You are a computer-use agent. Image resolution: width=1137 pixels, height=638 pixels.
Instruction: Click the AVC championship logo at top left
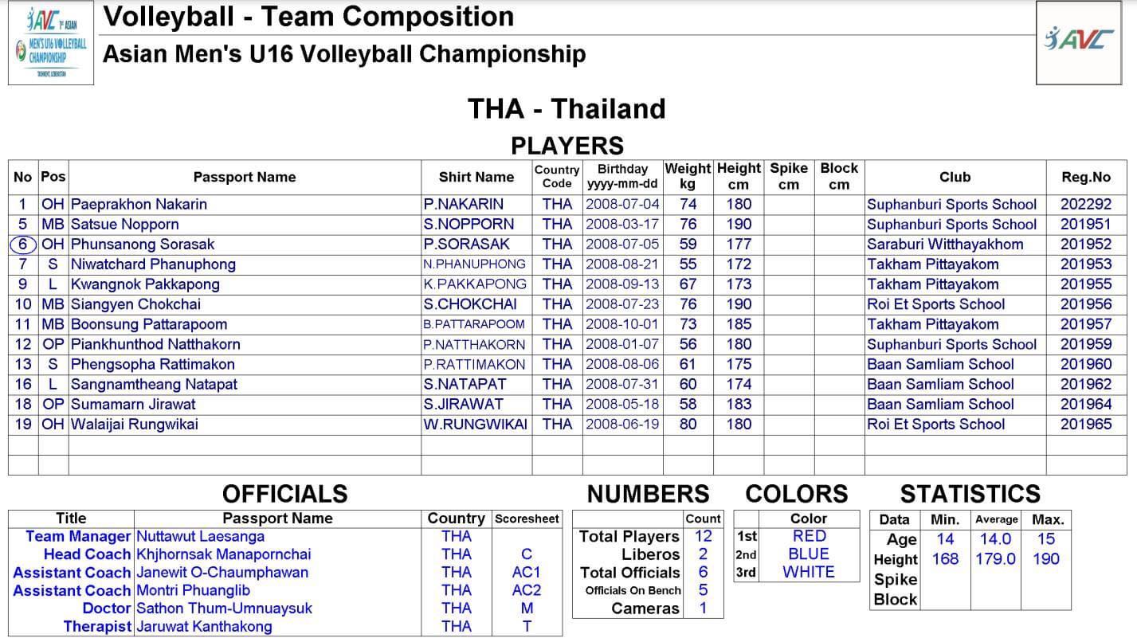[x=51, y=43]
